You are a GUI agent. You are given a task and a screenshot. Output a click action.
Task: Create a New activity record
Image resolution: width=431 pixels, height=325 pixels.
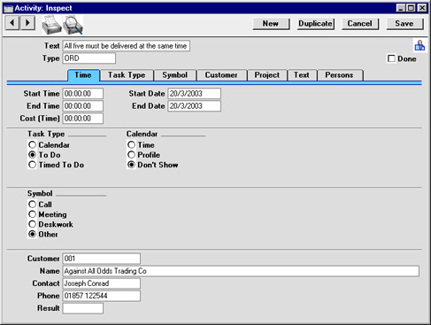point(271,24)
